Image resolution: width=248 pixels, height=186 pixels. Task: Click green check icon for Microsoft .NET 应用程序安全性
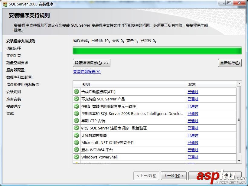coord(77,142)
